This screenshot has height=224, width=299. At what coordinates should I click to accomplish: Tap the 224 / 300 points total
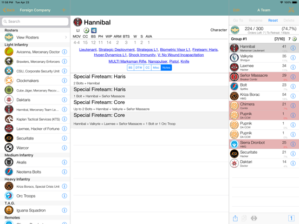[254, 29]
